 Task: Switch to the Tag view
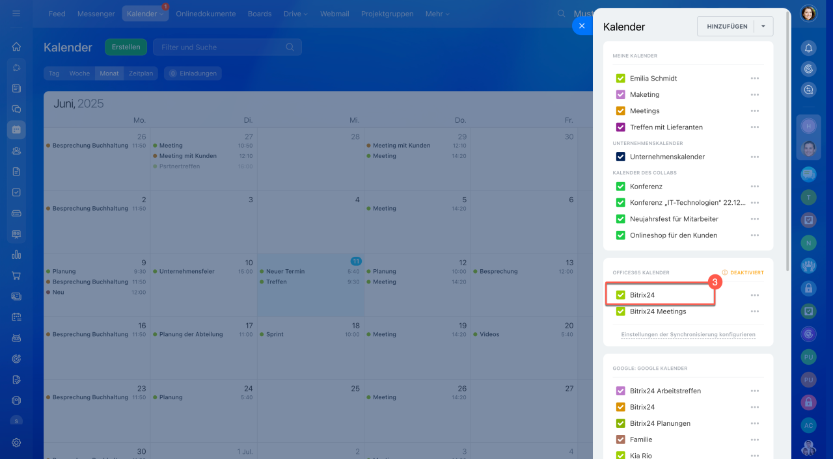(54, 73)
